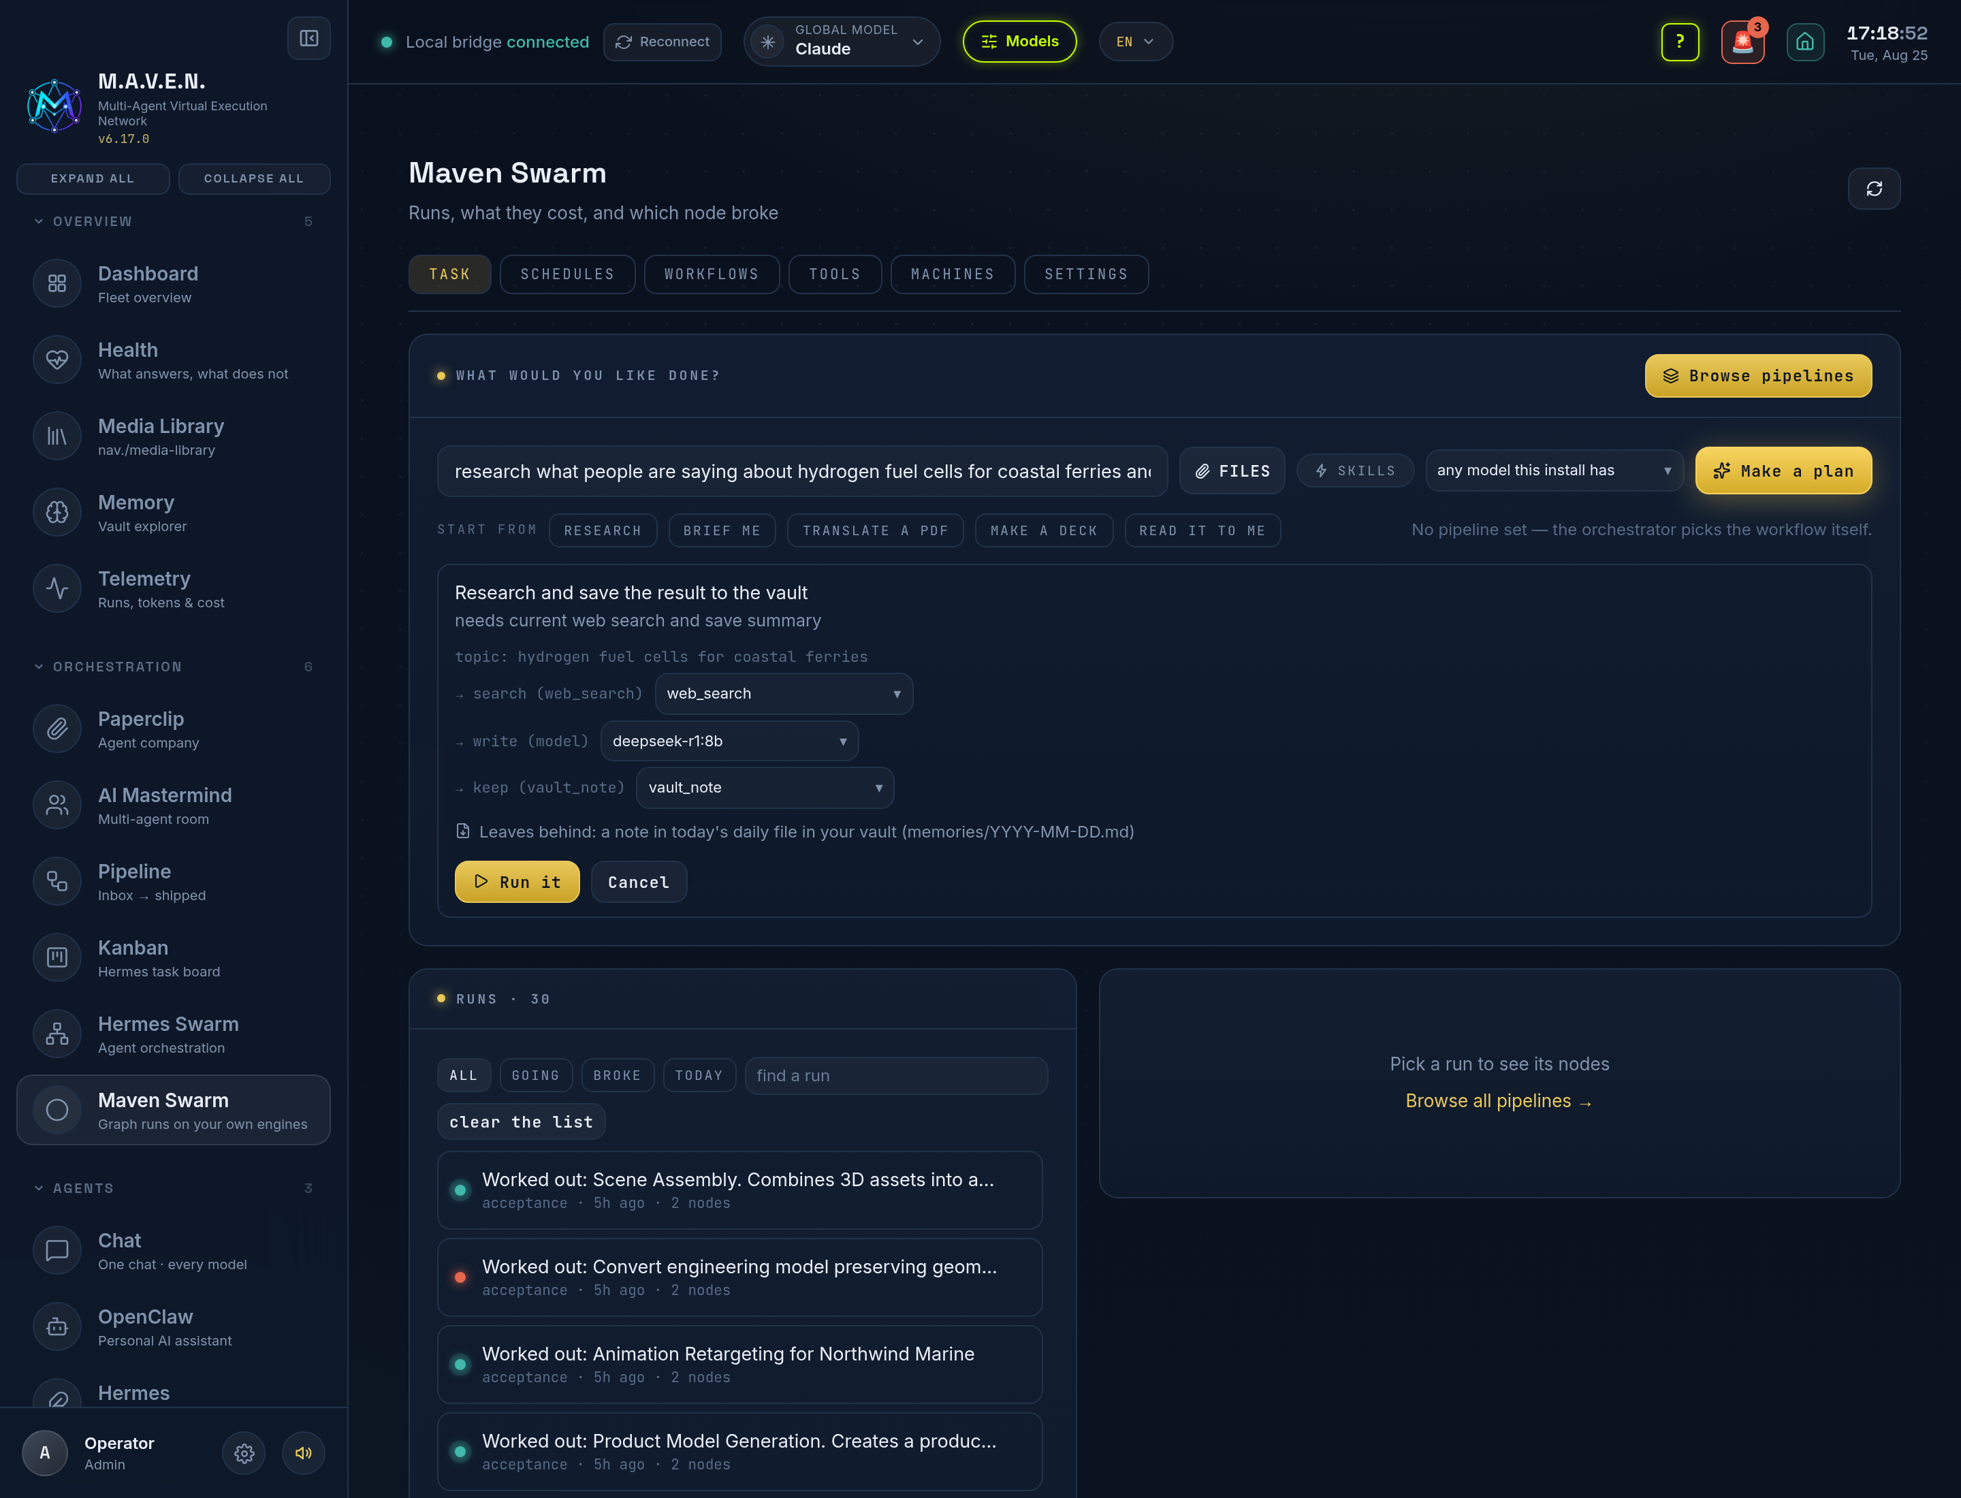Screen dimensions: 1961x1498
Task: Click the refresh icon beside Maven Swarm heading
Action: (1874, 188)
